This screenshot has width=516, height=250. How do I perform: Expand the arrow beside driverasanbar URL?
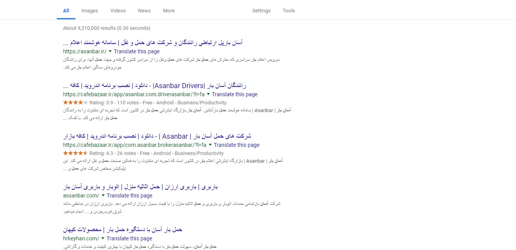[208, 94]
